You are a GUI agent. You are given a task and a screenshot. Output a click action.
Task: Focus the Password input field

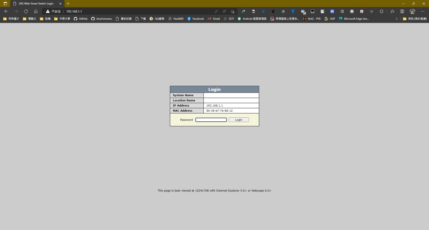pyautogui.click(x=211, y=120)
